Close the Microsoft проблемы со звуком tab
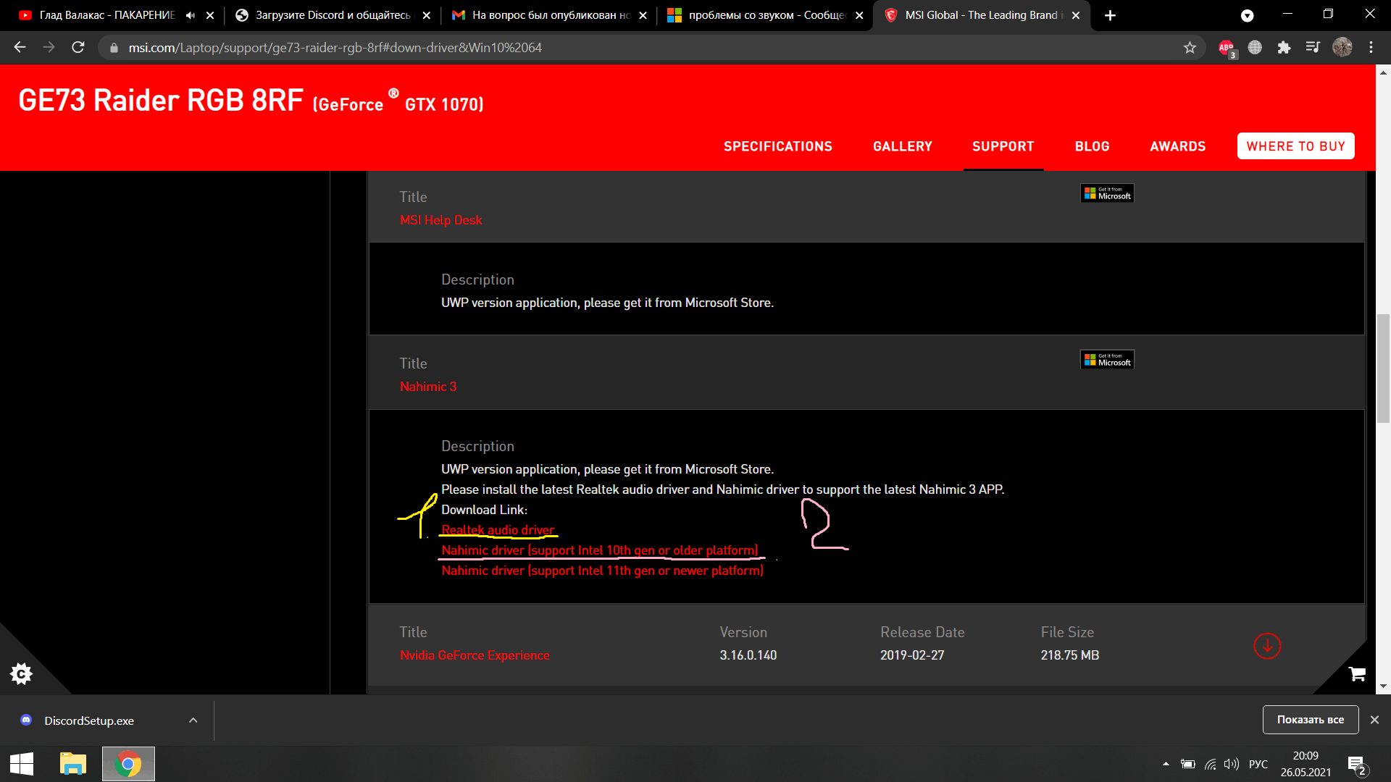 click(859, 15)
